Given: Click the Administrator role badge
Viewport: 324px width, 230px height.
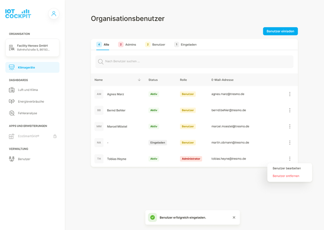Looking at the screenshot, I should (x=191, y=159).
